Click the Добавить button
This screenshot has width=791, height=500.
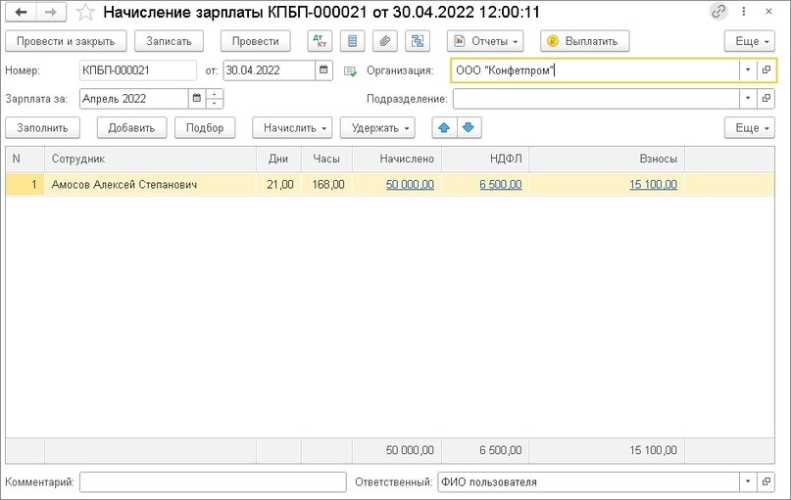coord(131,128)
